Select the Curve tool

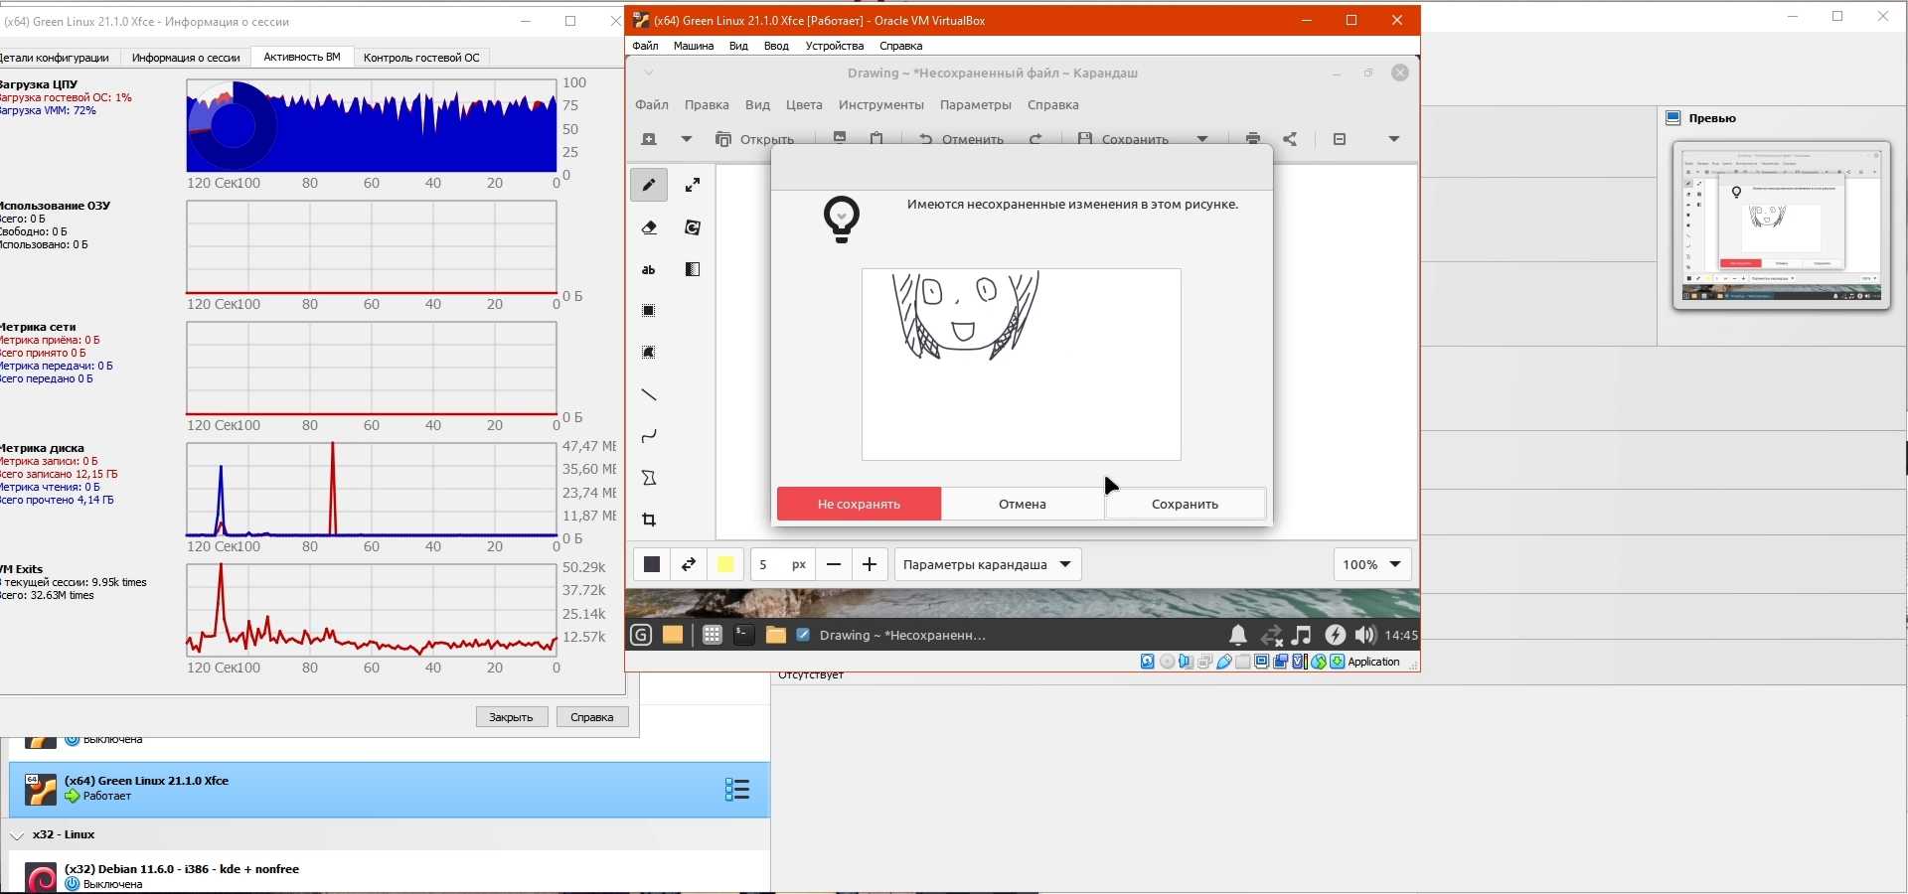(649, 436)
